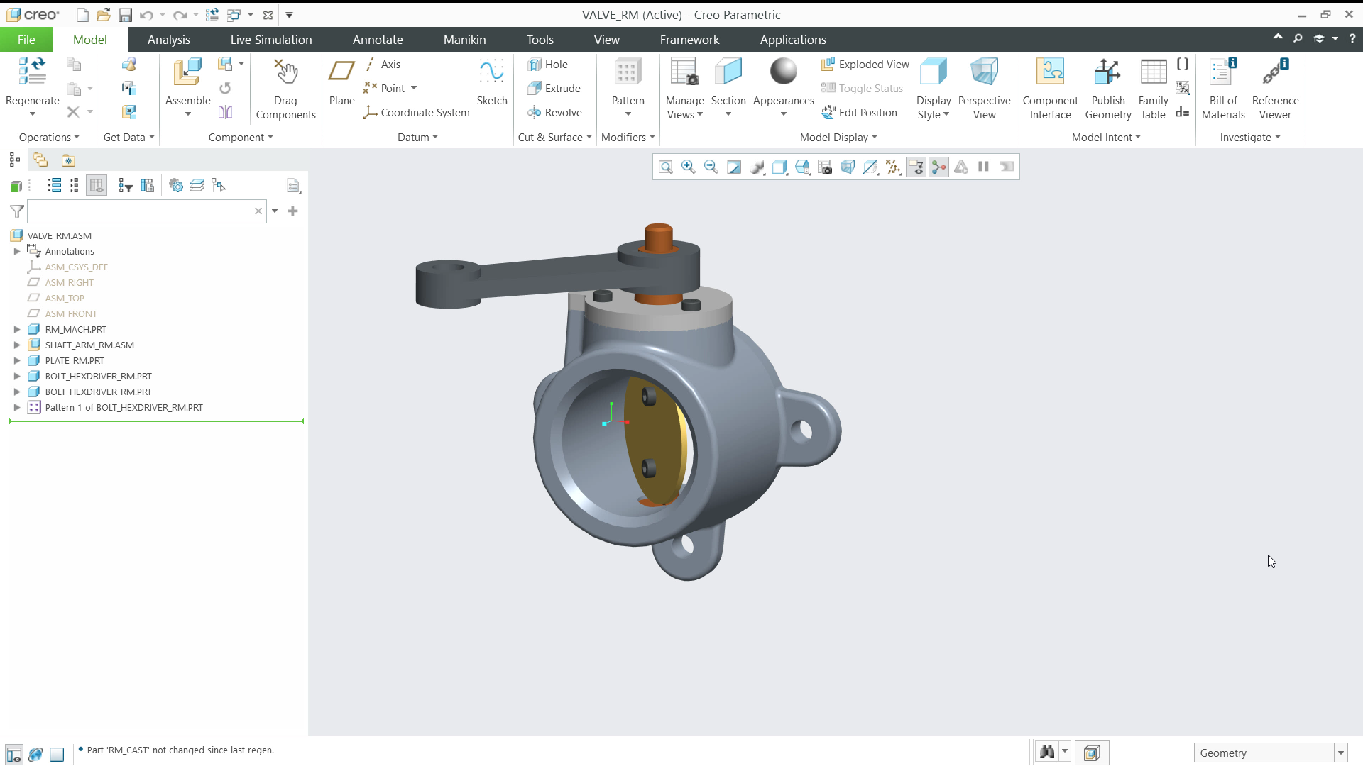Viewport: 1363px width, 766px height.
Task: Click the Publish Geometry icon
Action: (1107, 72)
